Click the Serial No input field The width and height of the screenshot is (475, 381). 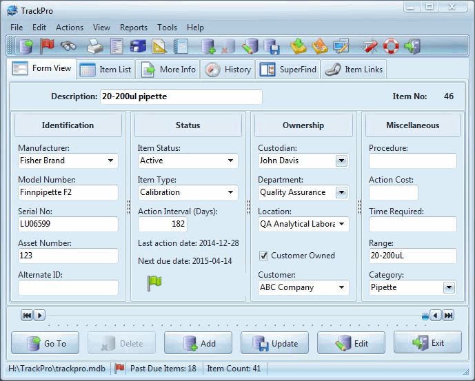click(68, 225)
